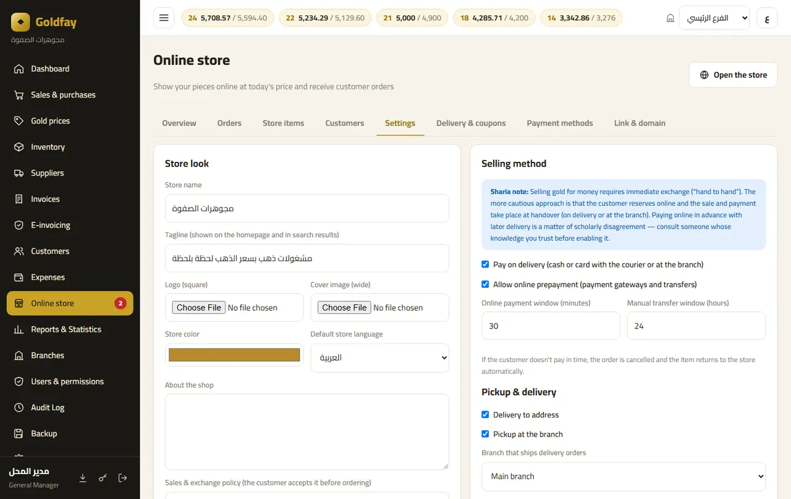This screenshot has height=499, width=791.
Task: Edit Online payment window minutes field
Action: tap(551, 325)
